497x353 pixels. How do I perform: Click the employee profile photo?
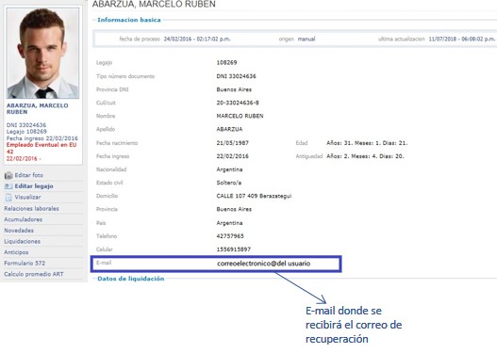tap(42, 53)
